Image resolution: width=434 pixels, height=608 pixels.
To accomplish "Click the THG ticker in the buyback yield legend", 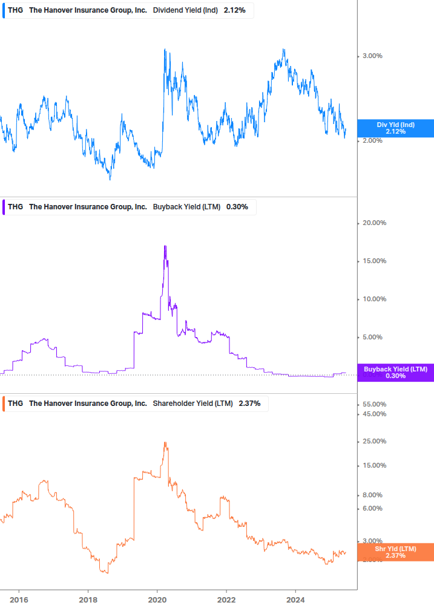I will click(16, 207).
